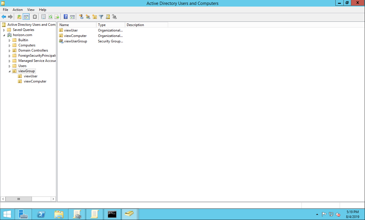Open the Action menu
The height and width of the screenshot is (220, 365).
pyautogui.click(x=18, y=10)
